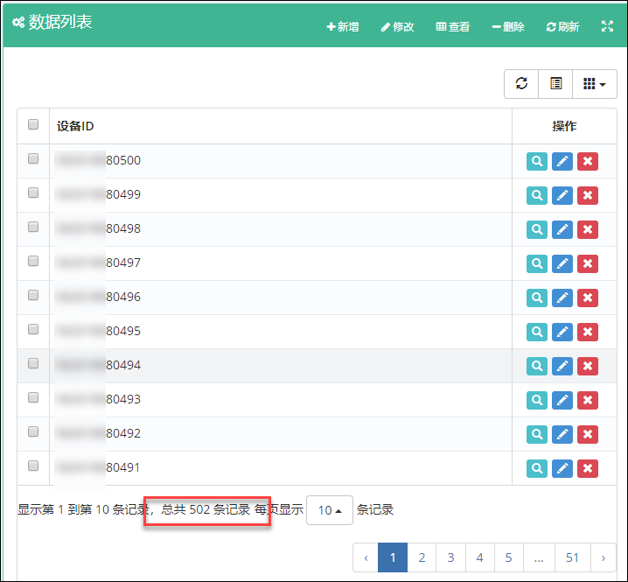Delete row 80492 with the red X
The height and width of the screenshot is (582, 628).
[588, 434]
